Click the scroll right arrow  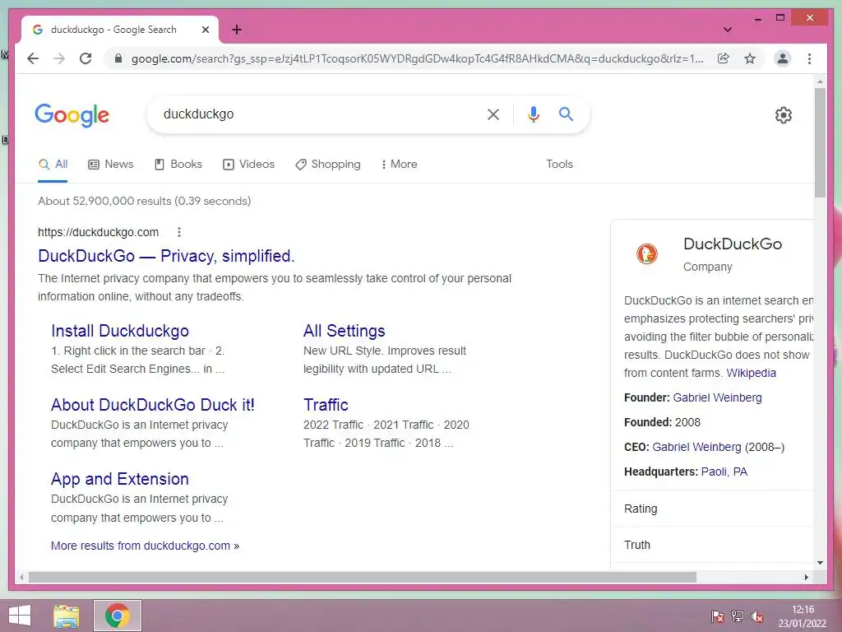tap(806, 577)
